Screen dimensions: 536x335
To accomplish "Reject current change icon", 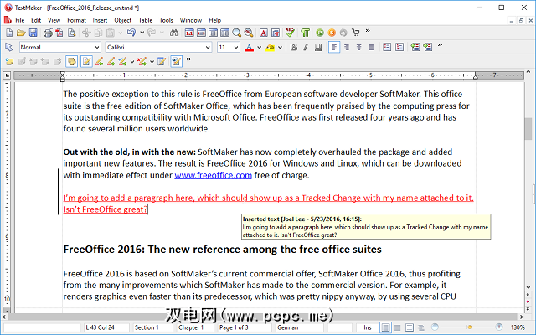I will click(142, 61).
